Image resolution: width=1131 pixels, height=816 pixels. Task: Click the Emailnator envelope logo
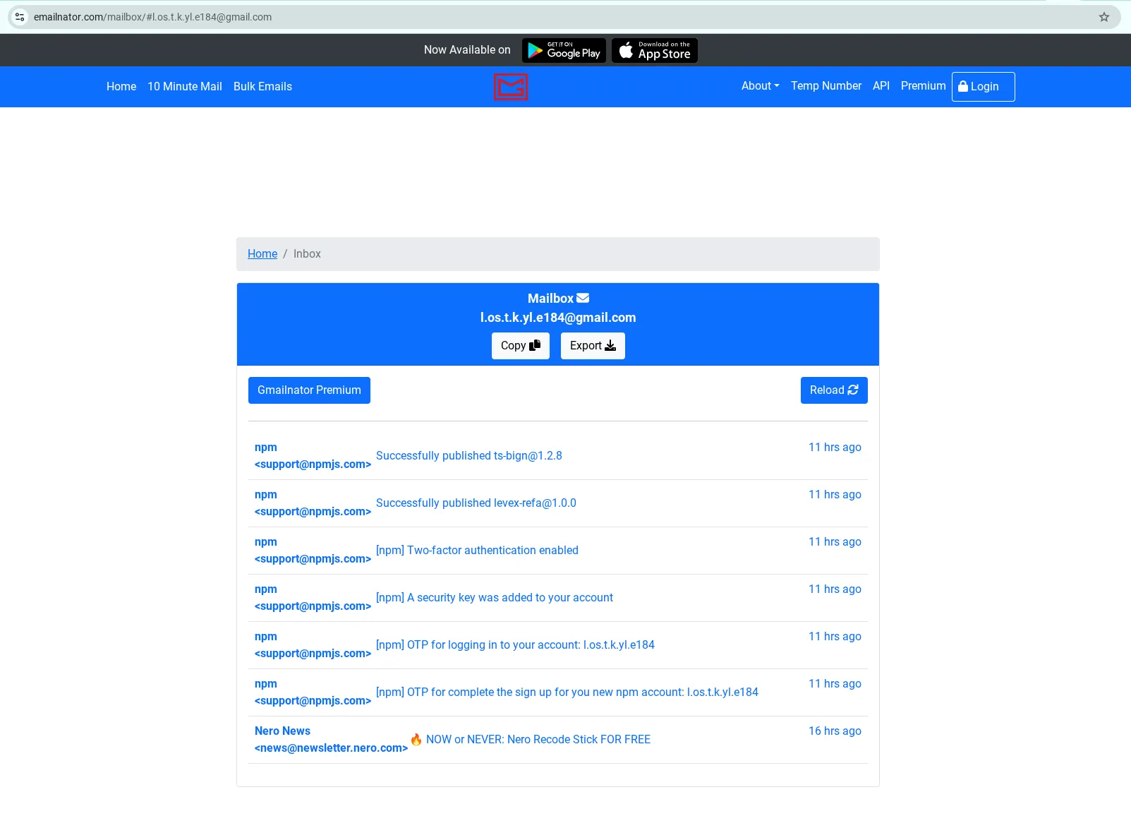[x=510, y=86]
